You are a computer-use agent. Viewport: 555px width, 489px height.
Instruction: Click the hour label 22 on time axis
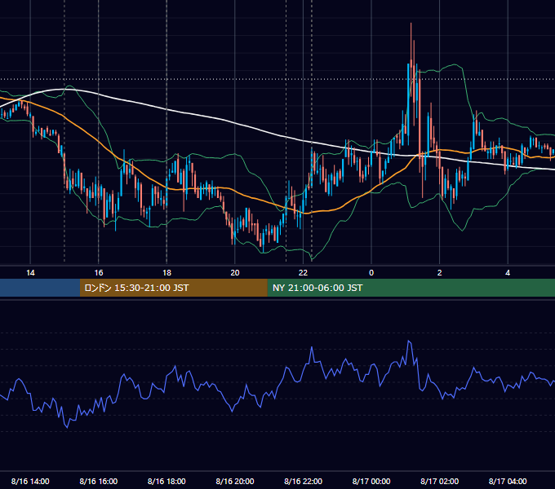[x=303, y=273]
